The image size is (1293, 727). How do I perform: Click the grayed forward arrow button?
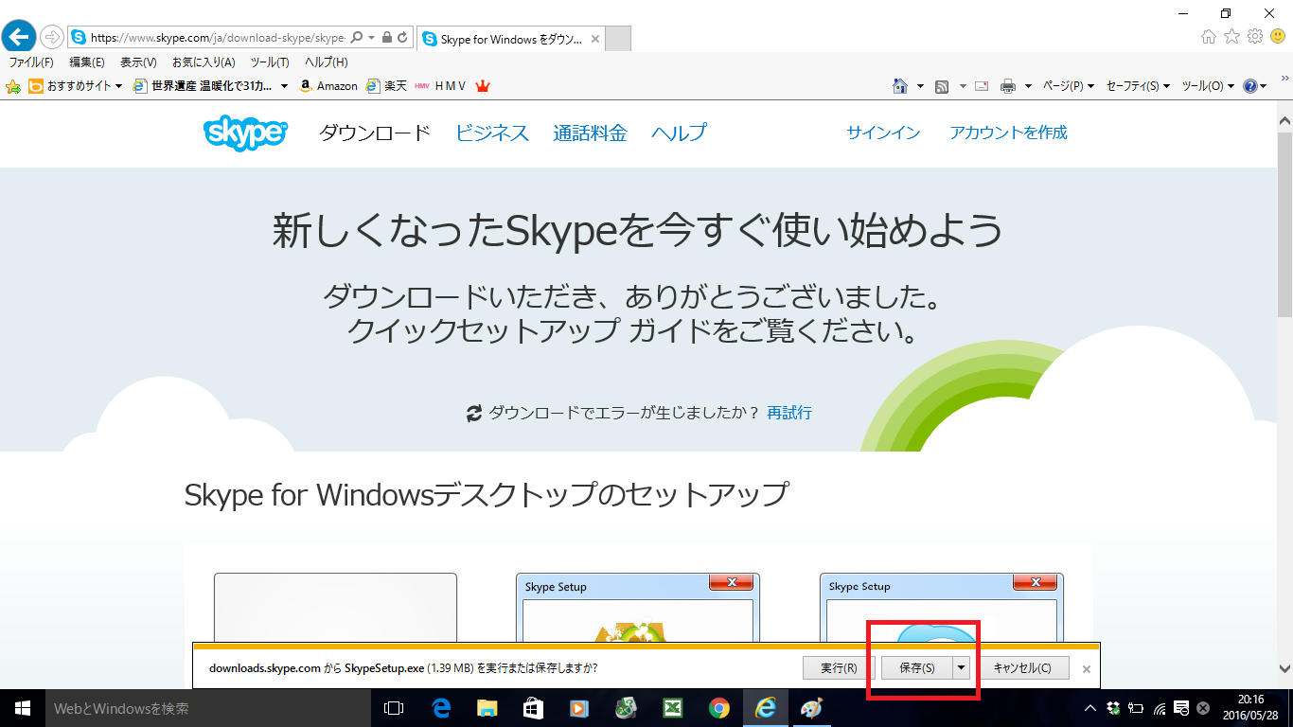[51, 38]
